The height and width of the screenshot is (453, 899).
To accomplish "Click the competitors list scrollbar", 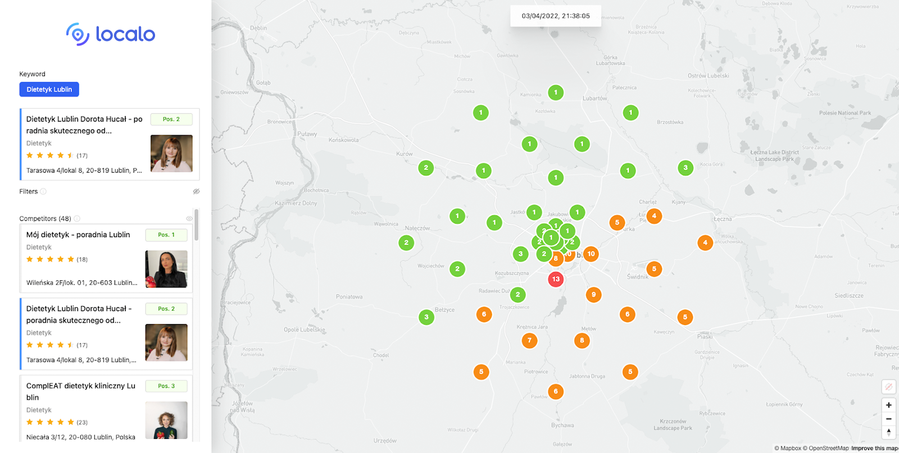I will pos(196,226).
